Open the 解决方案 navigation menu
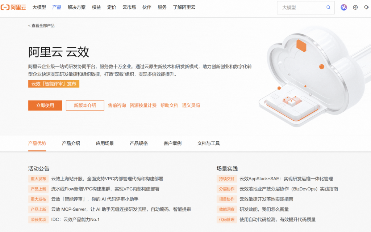Screen dimensions: 371x232 76,7
